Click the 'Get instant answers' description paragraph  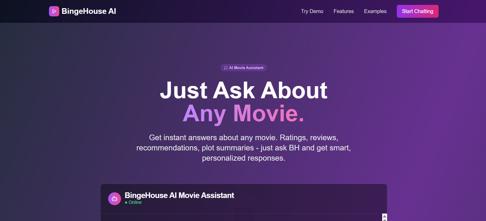(244, 148)
